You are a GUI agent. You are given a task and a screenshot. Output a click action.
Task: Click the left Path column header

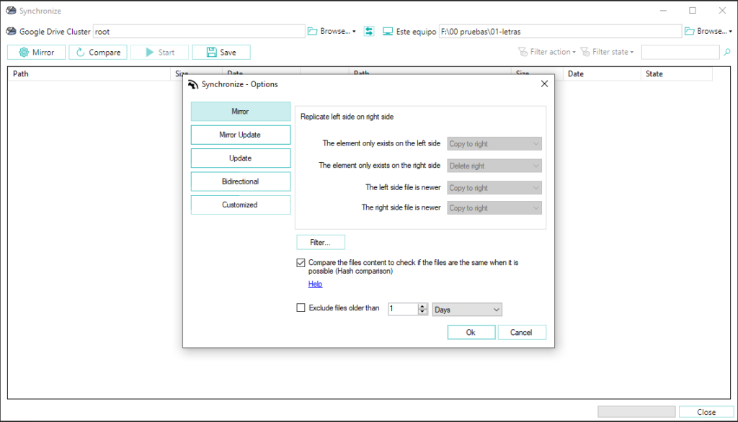coord(89,74)
